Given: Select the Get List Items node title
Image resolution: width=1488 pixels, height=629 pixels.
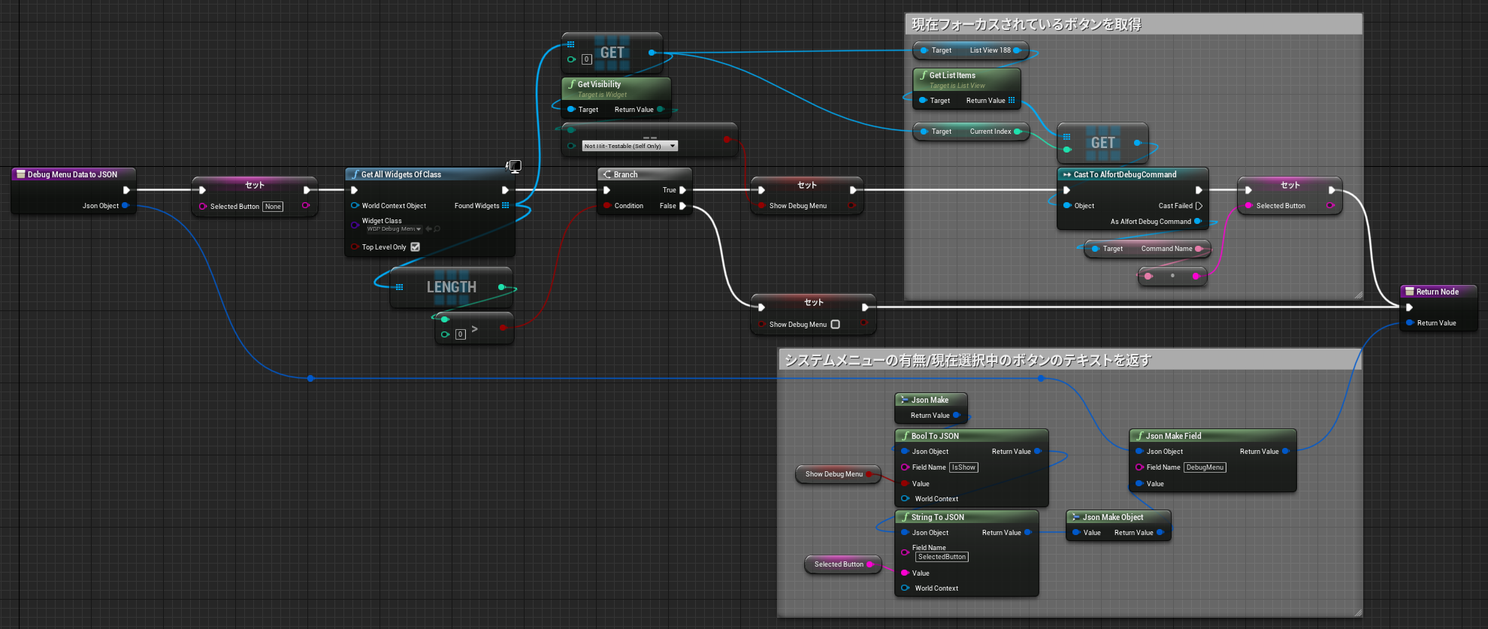Looking at the screenshot, I should tap(952, 75).
